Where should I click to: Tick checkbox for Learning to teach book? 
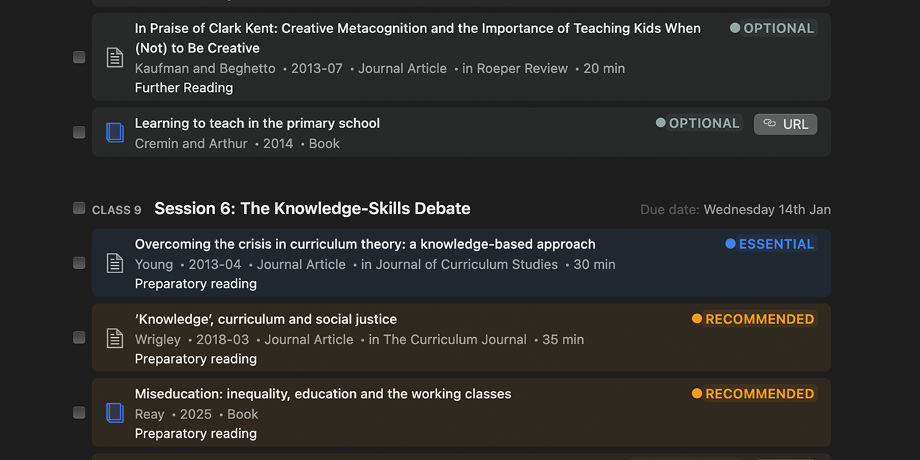pos(79,132)
